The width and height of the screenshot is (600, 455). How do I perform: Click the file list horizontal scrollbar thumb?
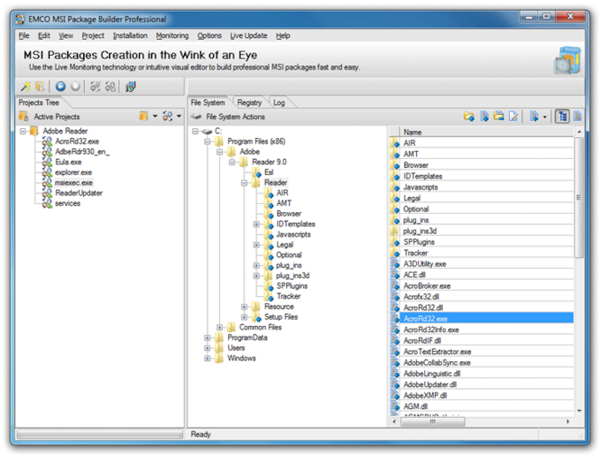(432, 422)
